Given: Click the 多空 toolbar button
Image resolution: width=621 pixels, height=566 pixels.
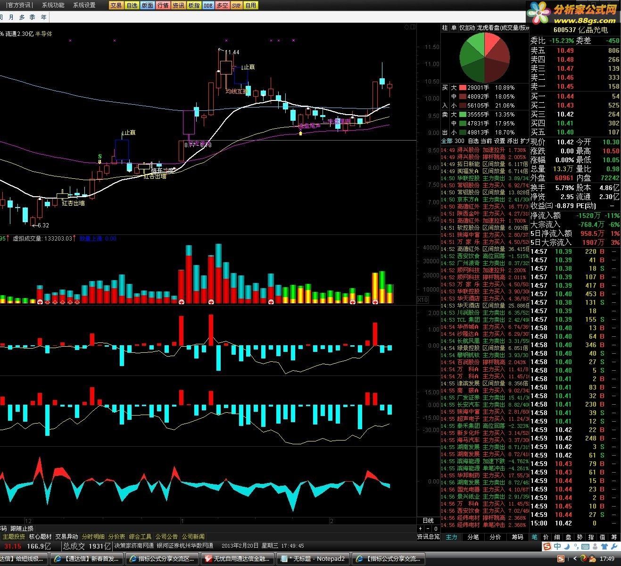Looking at the screenshot, I should 222,5.
